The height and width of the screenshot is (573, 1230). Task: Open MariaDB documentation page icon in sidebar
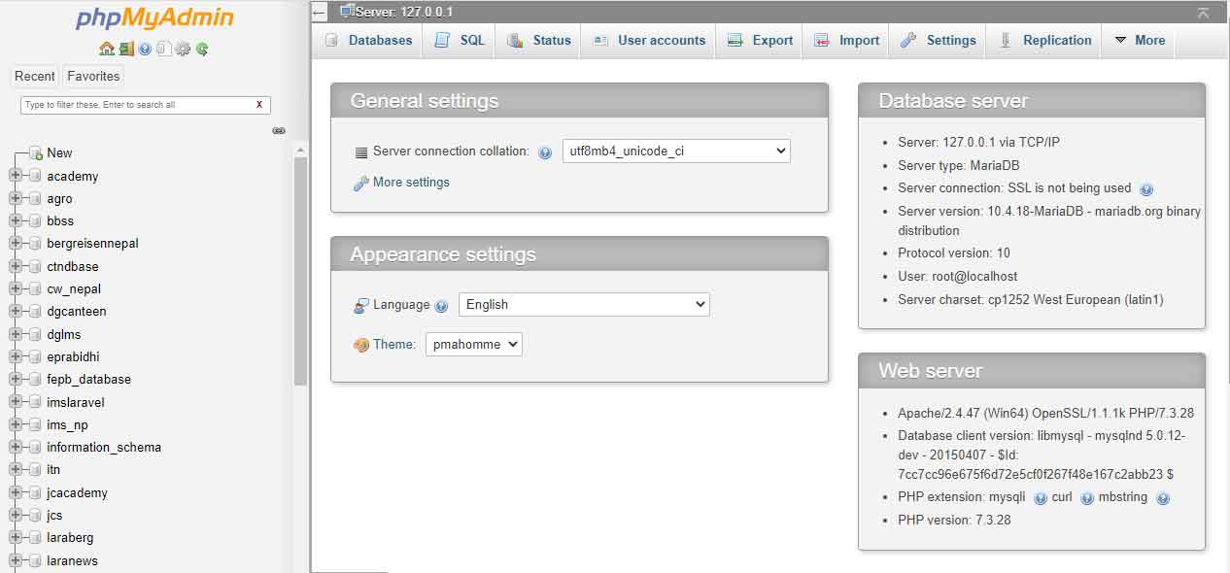[164, 49]
